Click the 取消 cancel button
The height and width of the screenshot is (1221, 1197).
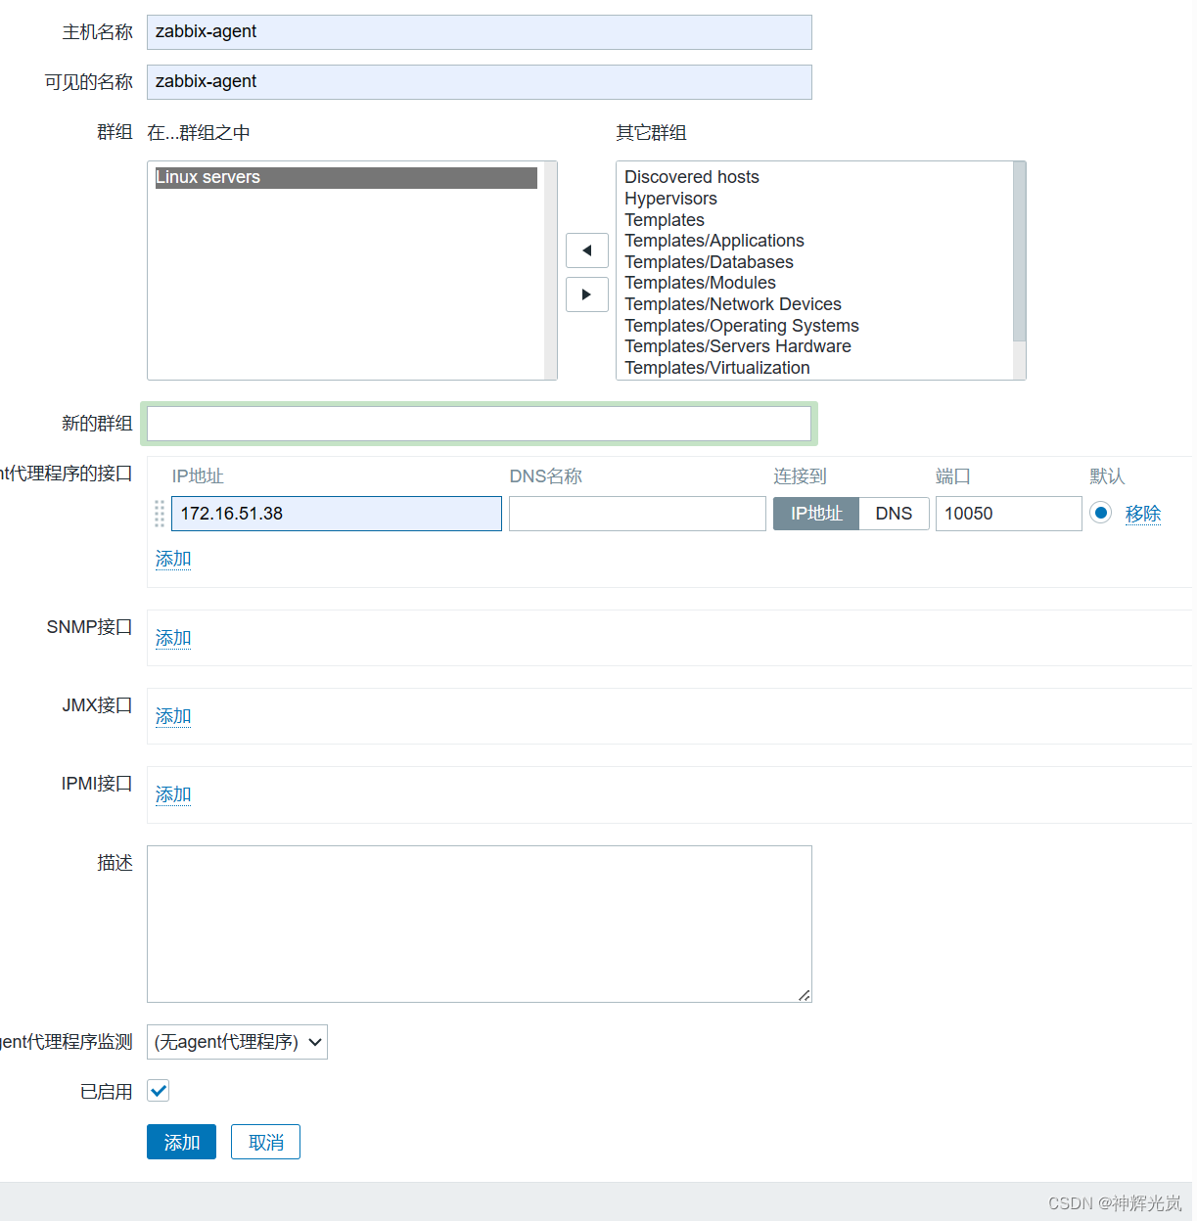(265, 1142)
